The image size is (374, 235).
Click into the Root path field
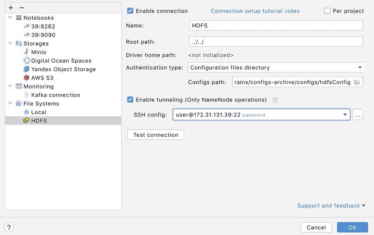pos(276,42)
